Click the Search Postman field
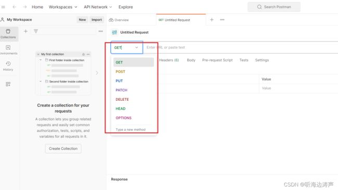The image size is (338, 190). point(274,7)
